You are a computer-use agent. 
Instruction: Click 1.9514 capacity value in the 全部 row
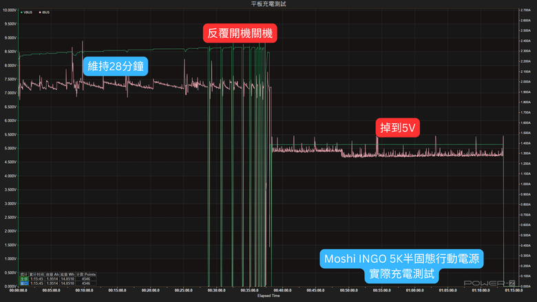click(x=52, y=279)
